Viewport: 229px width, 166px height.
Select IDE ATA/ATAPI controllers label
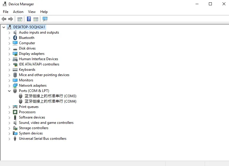point(39,64)
